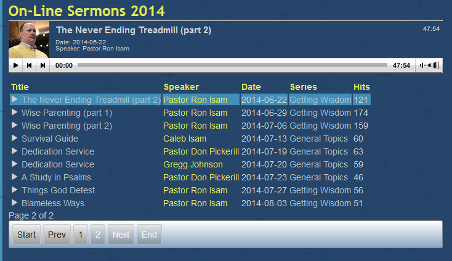Viewport: 452px width, 261px height.
Task: Open the Caleb Isam speaker link
Action: pos(185,139)
